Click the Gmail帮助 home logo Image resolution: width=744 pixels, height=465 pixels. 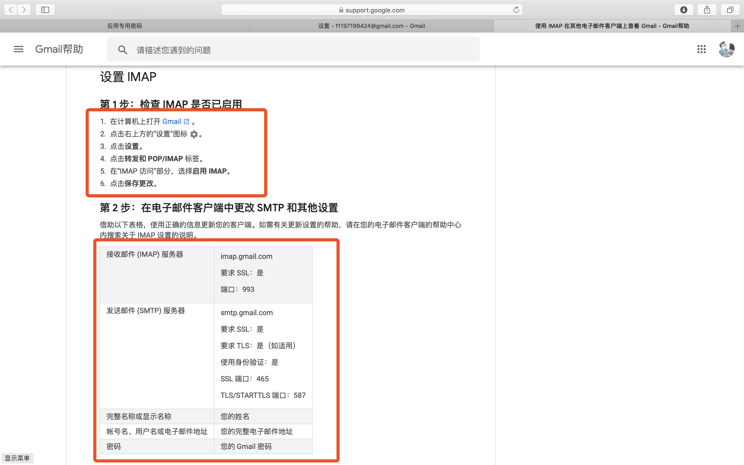(x=59, y=49)
